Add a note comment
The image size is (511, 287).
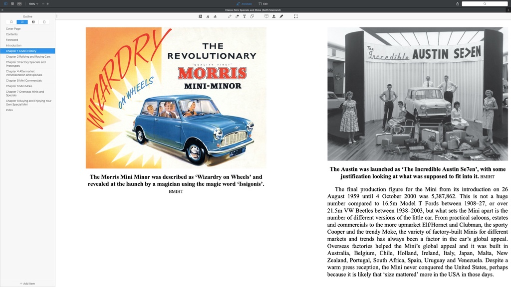[266, 16]
